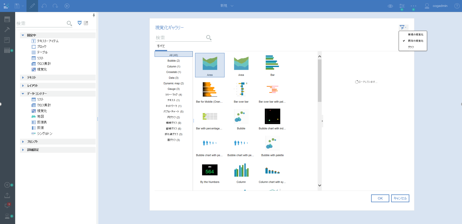Screen dimensions: 462x224
Task: Open the save options dropdown arrow
Action: (x=23, y=6)
